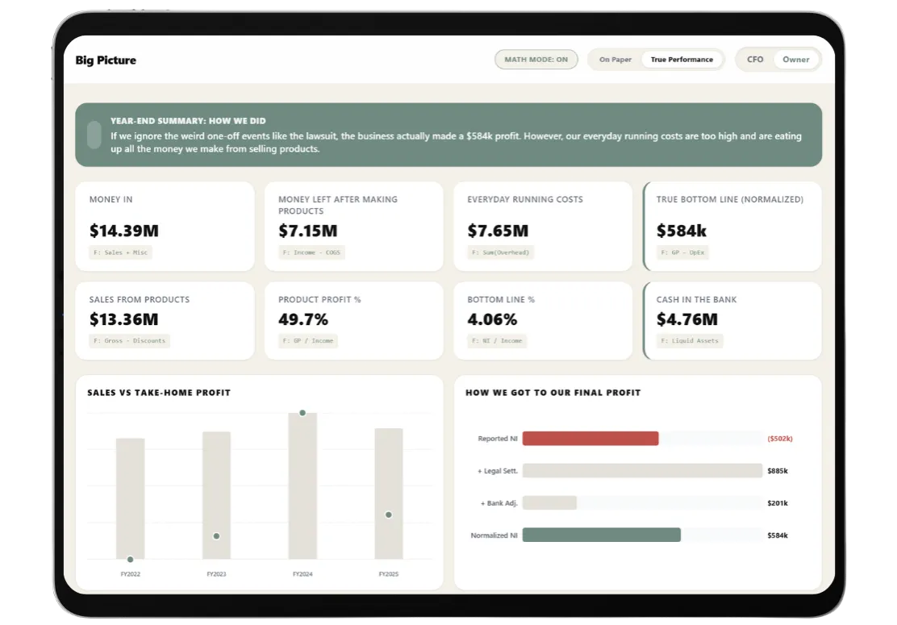Click the 4.06% bottom line value
This screenshot has width=897, height=625.
point(492,319)
